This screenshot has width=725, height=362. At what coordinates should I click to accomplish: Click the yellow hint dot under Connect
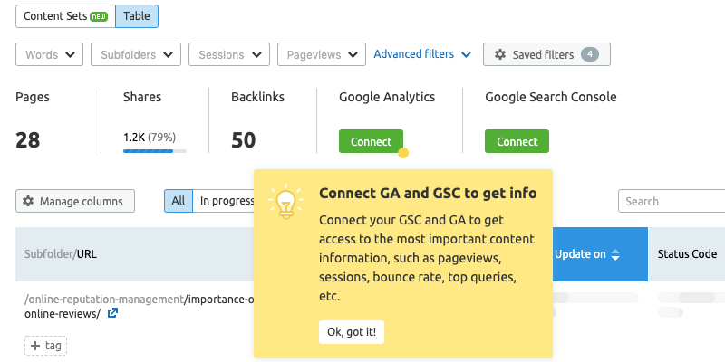click(403, 153)
